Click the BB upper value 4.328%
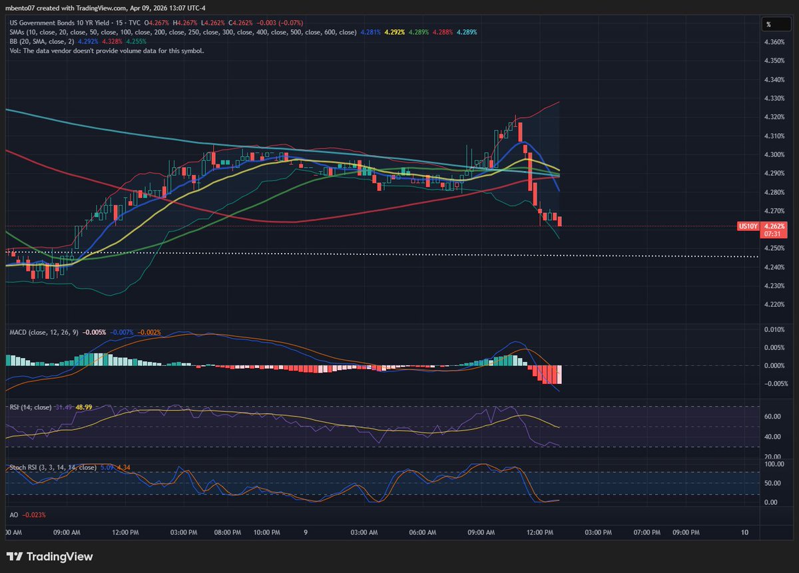 pos(113,41)
